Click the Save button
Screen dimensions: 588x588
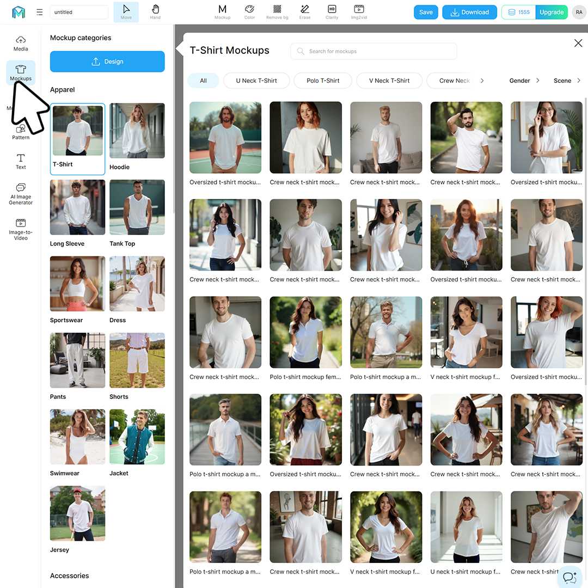(x=426, y=12)
